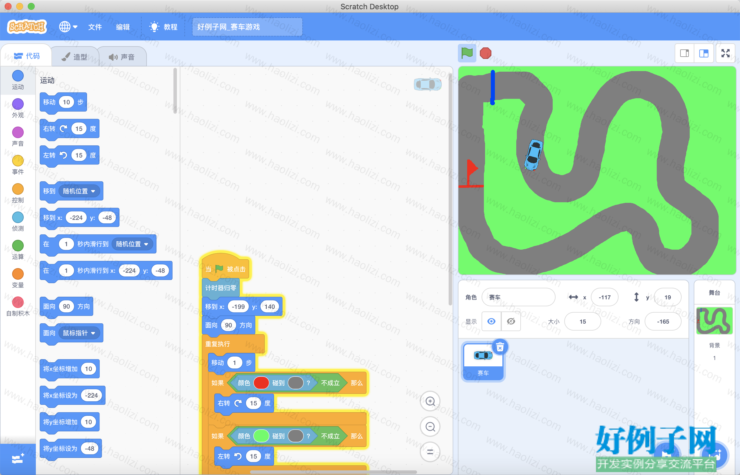The image size is (740, 475).
Task: Switch to the 代码 tab
Action: pos(27,56)
